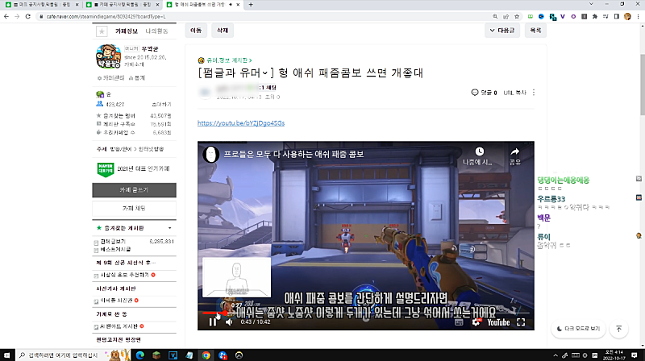Expand the 펌글과 유머 category dropdown
Viewport: 645px width, 361px height.
[x=265, y=73]
